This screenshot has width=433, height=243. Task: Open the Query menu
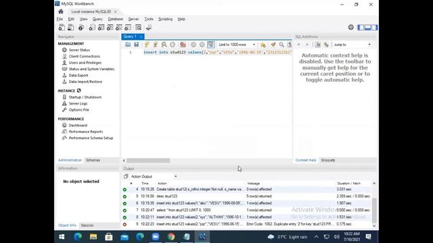[x=97, y=19]
